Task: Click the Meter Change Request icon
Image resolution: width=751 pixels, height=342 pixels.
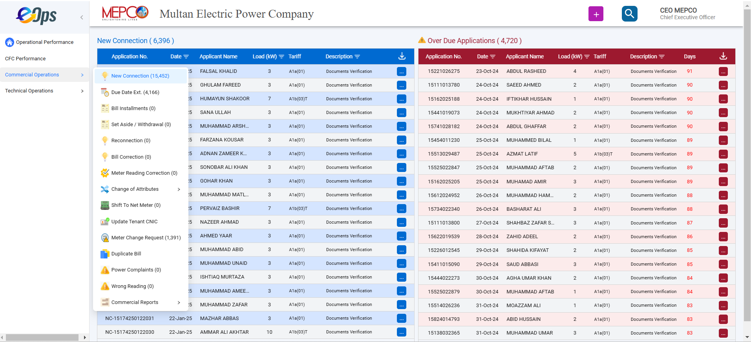Action: pyautogui.click(x=105, y=238)
